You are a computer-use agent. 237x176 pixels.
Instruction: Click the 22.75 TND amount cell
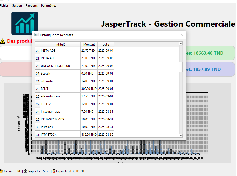tap(89, 51)
